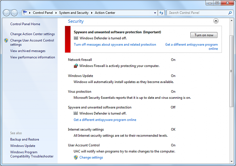Viewport: 236px width, 166px height.
Task: Select the Action Center breadcrumb
Action: 105,13
